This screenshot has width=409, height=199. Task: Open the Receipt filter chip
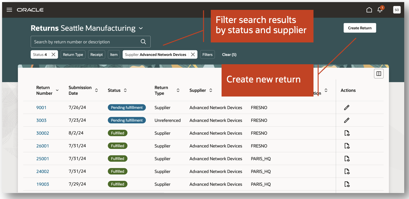(97, 54)
